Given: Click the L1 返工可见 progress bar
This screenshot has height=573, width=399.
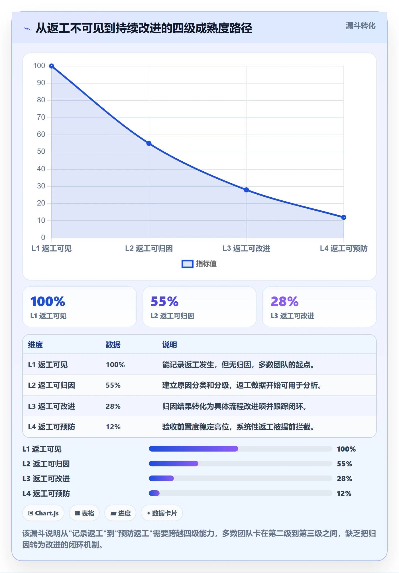Looking at the screenshot, I should (x=240, y=449).
